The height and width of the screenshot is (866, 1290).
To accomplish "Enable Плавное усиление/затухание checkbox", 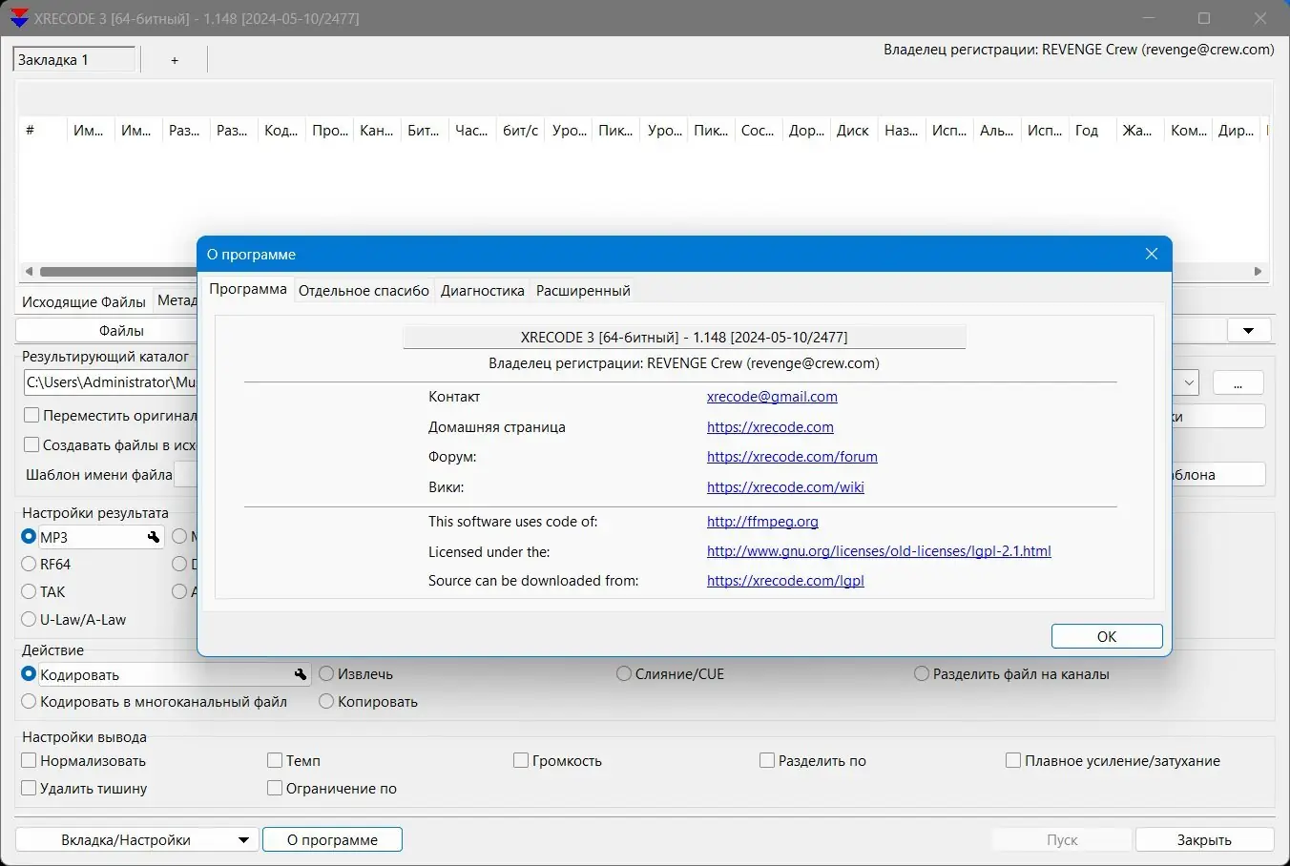I will pos(1013,761).
